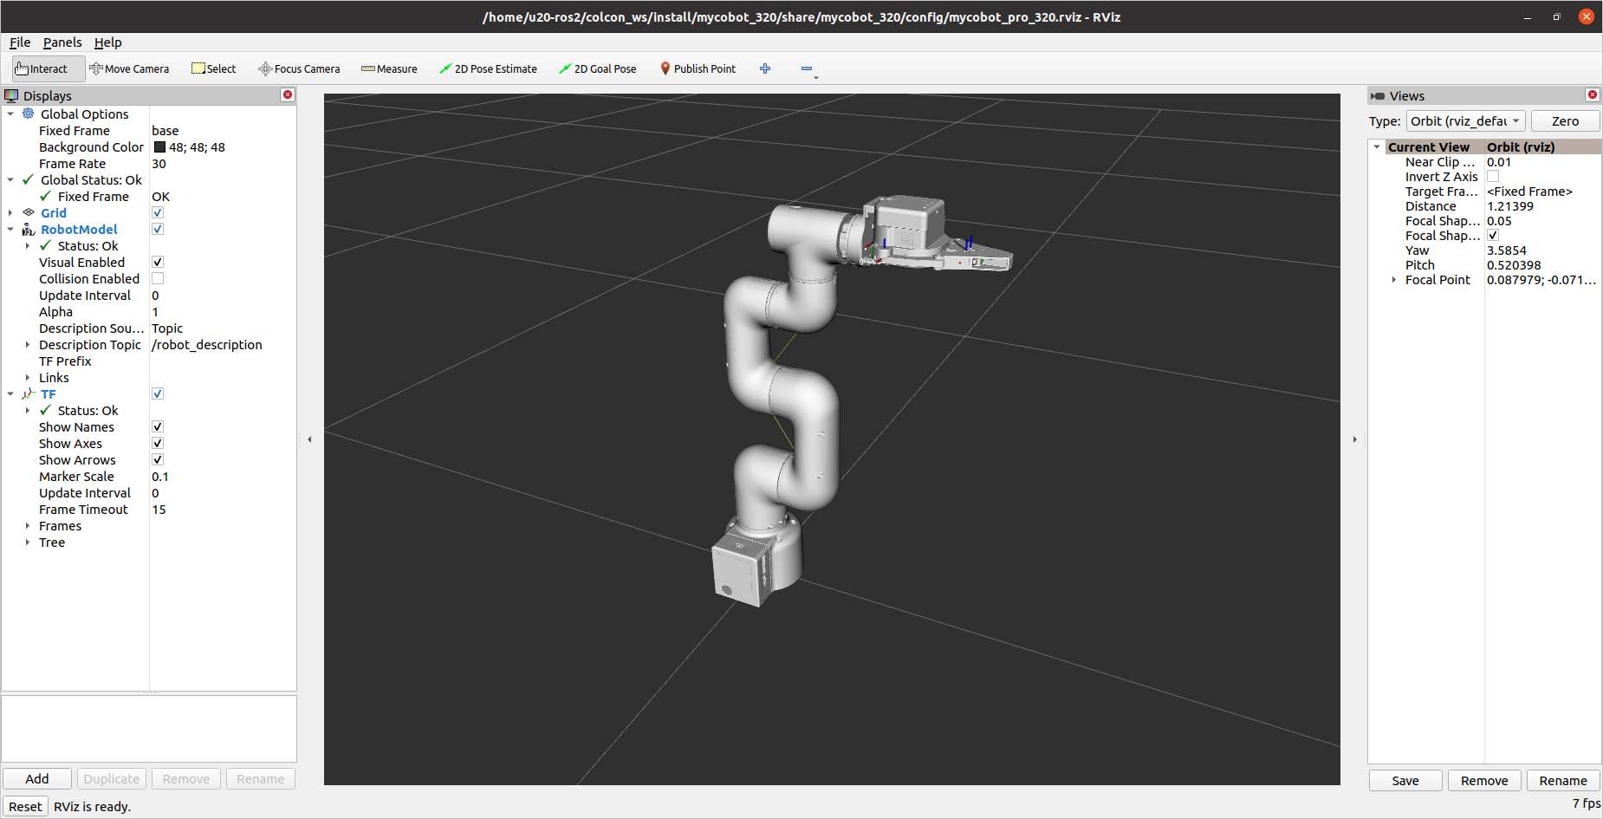The width and height of the screenshot is (1603, 819).
Task: Open the File menu
Action: tap(20, 42)
